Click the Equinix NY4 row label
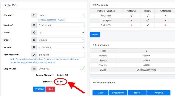Viewport: 175px width, 96px height. click(106, 25)
